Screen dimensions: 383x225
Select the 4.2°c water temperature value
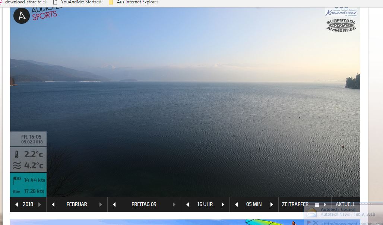tap(34, 166)
